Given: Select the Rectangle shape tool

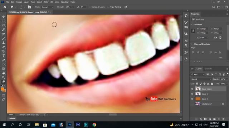Looking at the screenshot, I should [3, 69].
